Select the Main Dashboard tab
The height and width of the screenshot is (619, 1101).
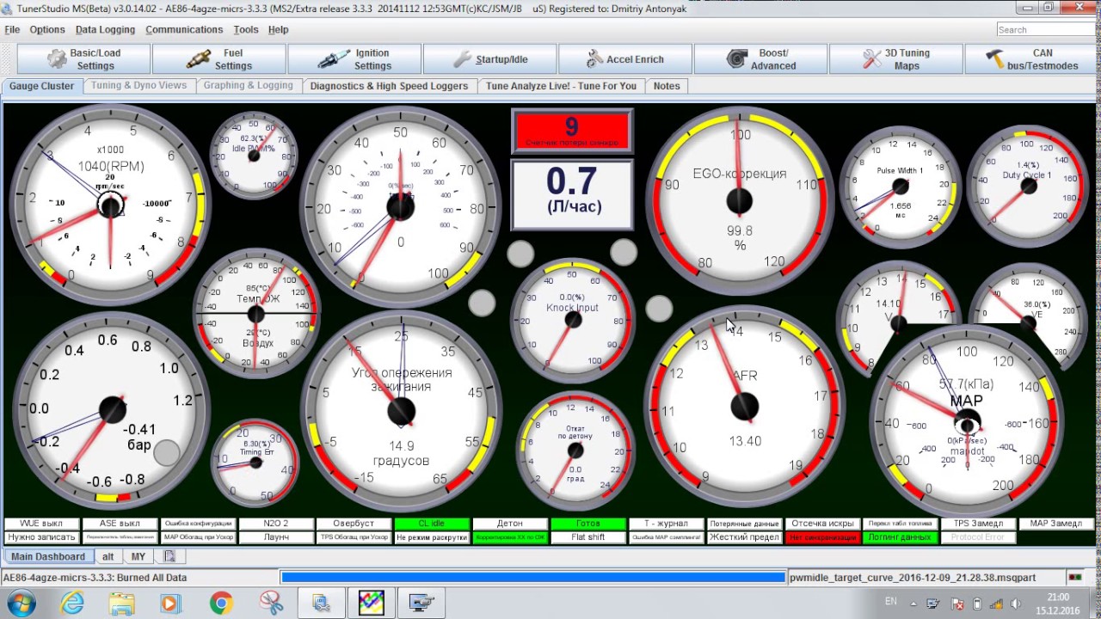pos(48,556)
